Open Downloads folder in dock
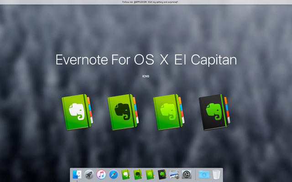Image resolution: width=292 pixels, height=182 pixels. (x=204, y=175)
